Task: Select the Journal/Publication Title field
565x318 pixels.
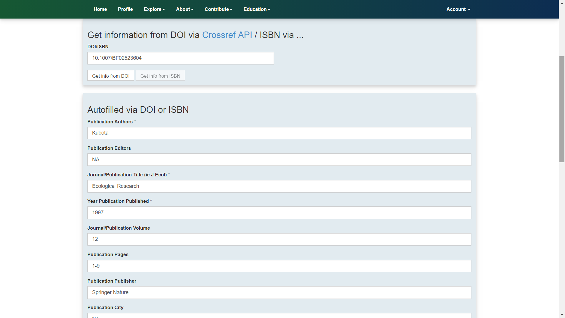Action: click(x=279, y=186)
